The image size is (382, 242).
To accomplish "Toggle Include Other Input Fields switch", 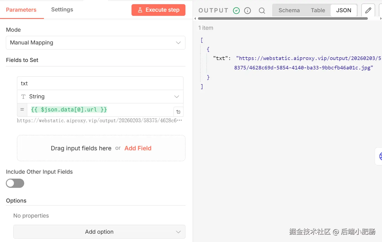I will (x=15, y=183).
